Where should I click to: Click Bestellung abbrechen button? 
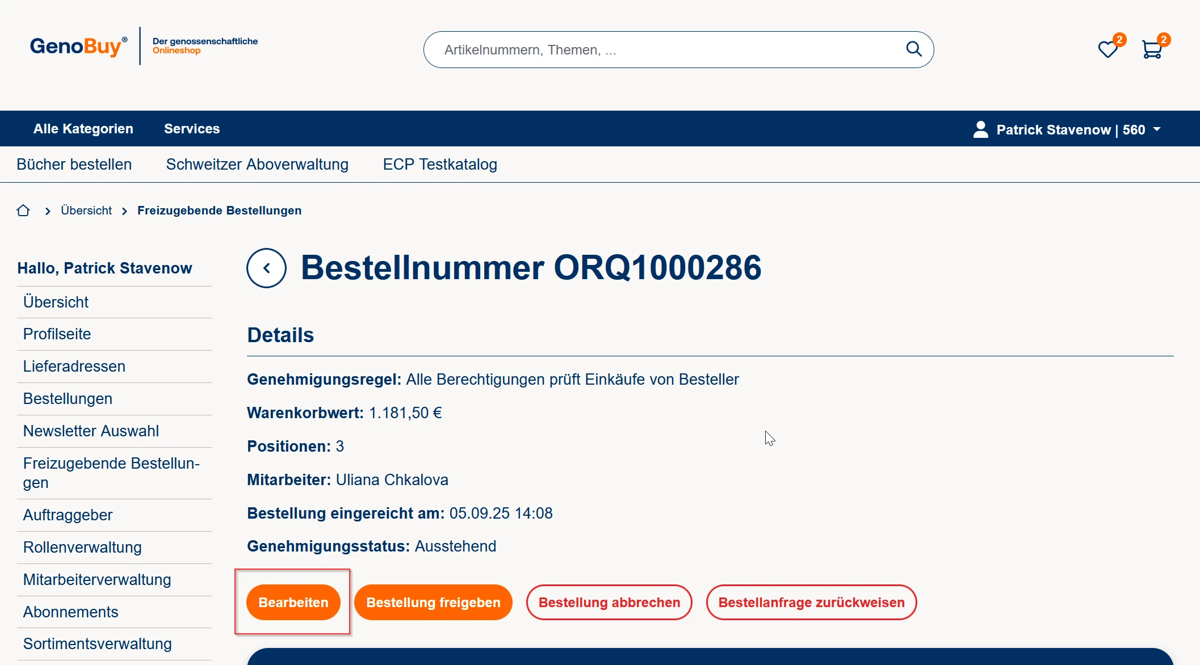coord(609,603)
